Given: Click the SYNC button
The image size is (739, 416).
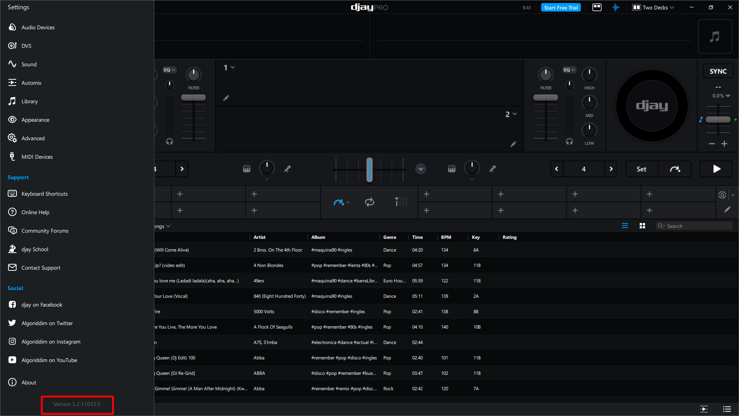Looking at the screenshot, I should pyautogui.click(x=718, y=71).
